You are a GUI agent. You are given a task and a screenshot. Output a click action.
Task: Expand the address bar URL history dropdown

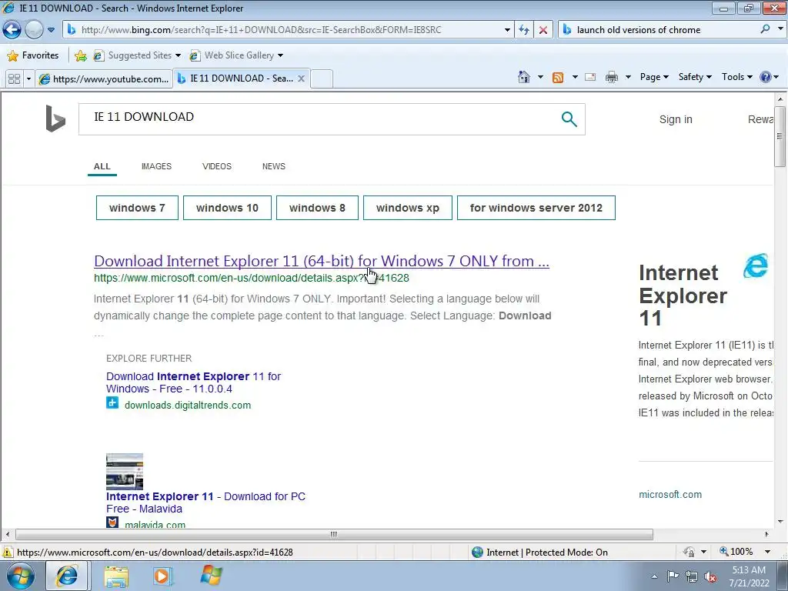coord(507,30)
